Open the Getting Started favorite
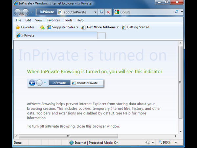The height and width of the screenshot is (148, 197). (x=135, y=27)
